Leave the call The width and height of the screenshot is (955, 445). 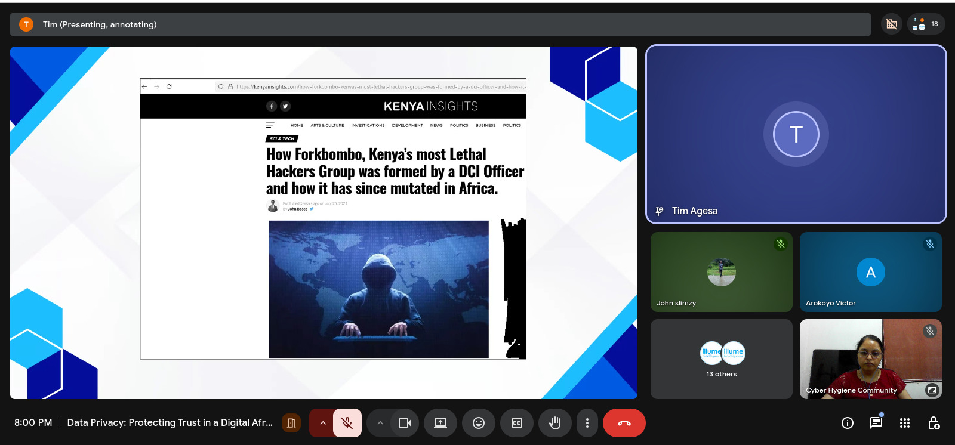coord(624,423)
